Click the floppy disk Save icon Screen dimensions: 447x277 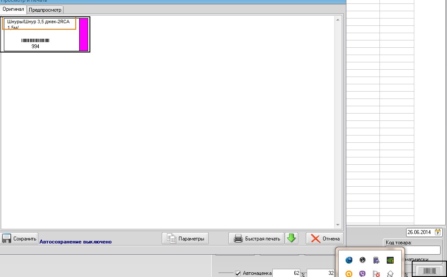point(6,239)
